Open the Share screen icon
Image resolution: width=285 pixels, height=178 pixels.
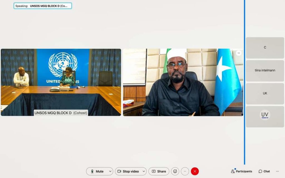coord(153,171)
